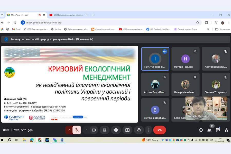Open audio settings arrow beside microphone

coord(69,130)
